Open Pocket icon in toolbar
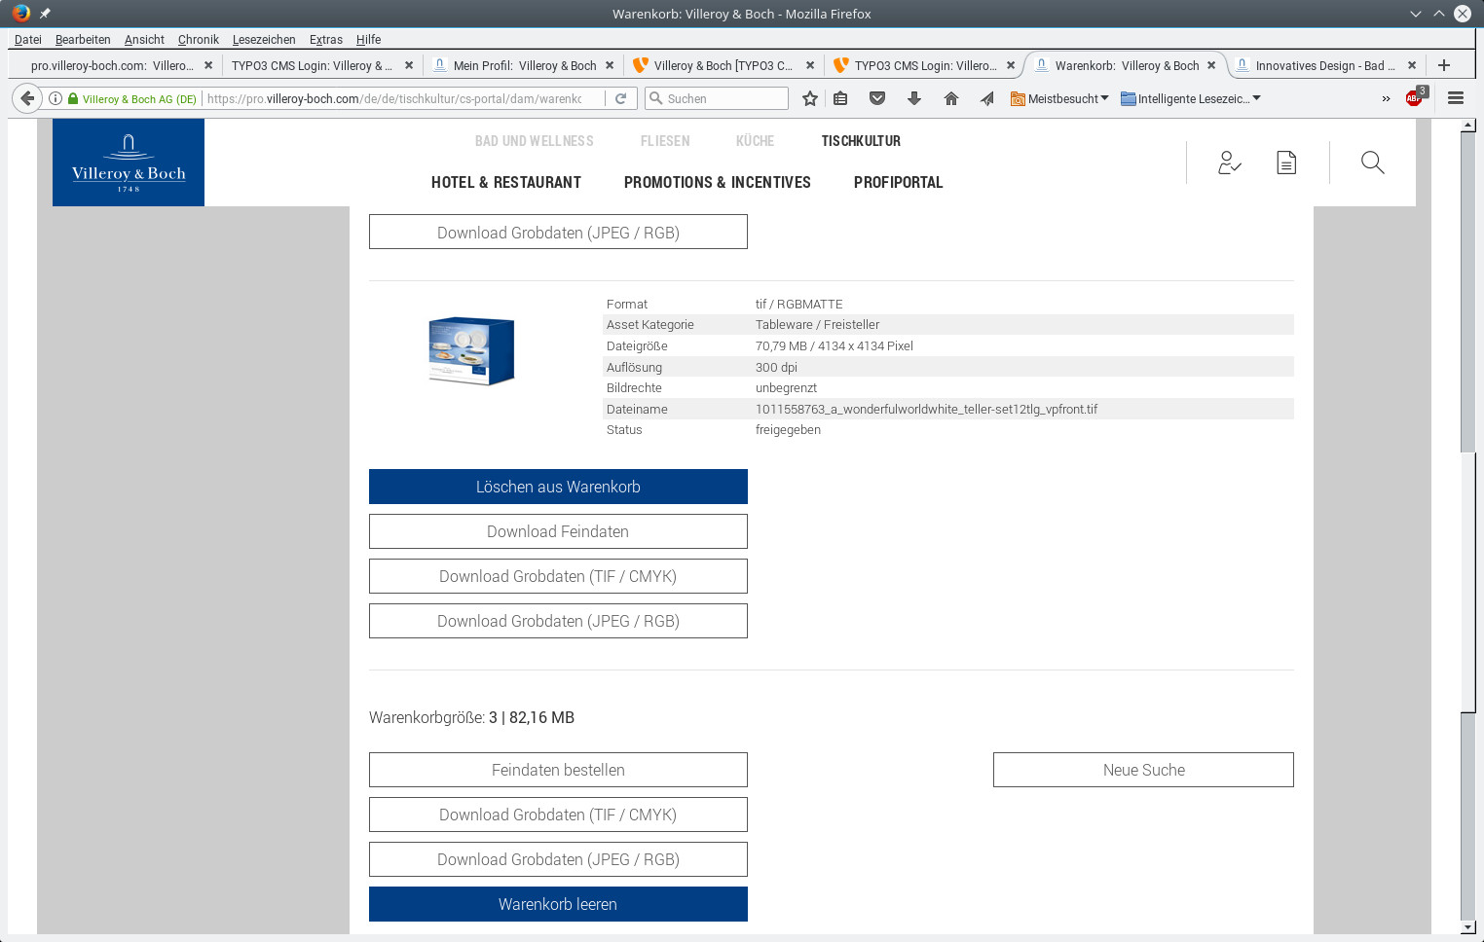The width and height of the screenshot is (1484, 942). [x=877, y=98]
